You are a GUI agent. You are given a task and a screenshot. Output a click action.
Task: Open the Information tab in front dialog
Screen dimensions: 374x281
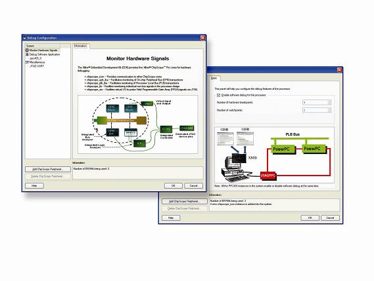(81, 46)
